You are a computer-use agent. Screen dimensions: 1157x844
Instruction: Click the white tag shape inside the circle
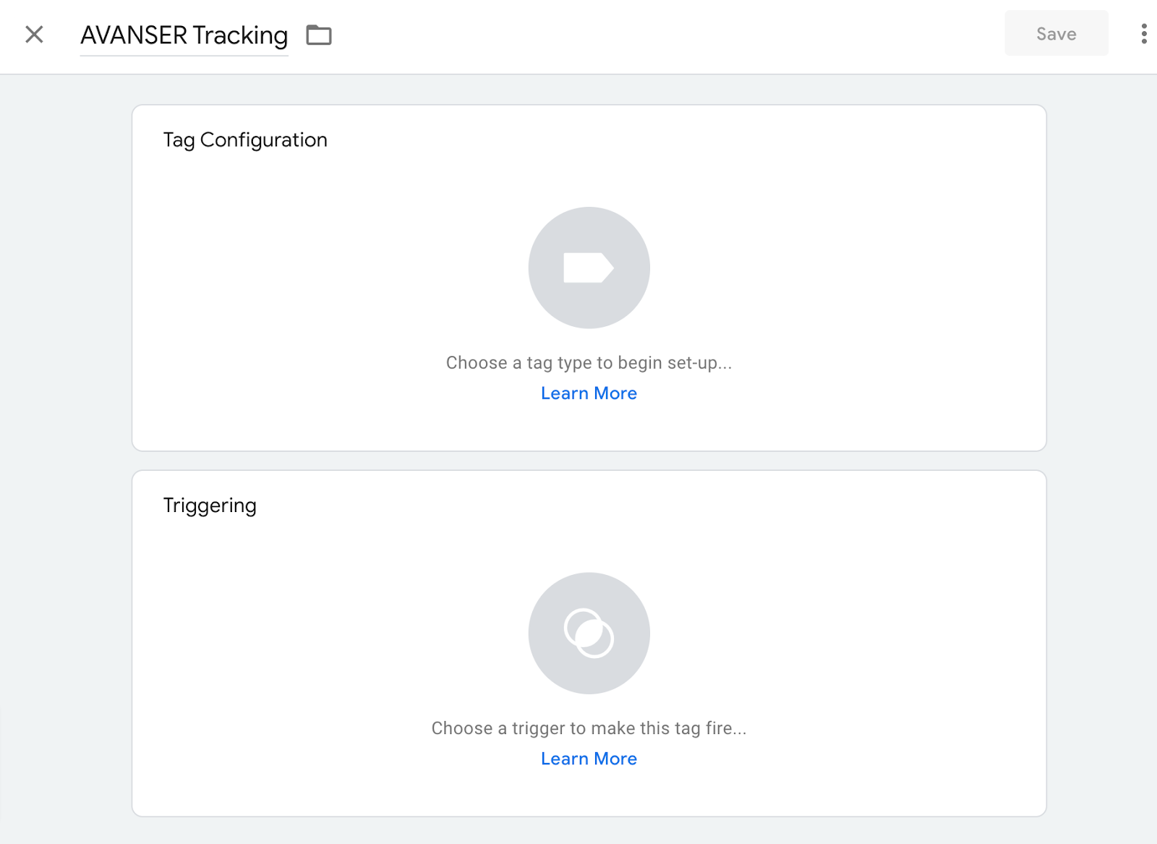[x=589, y=268]
